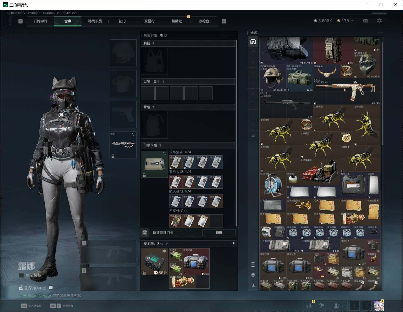Select first keycard under 航天基地
The width and height of the screenshot is (403, 312).
[x=176, y=201]
